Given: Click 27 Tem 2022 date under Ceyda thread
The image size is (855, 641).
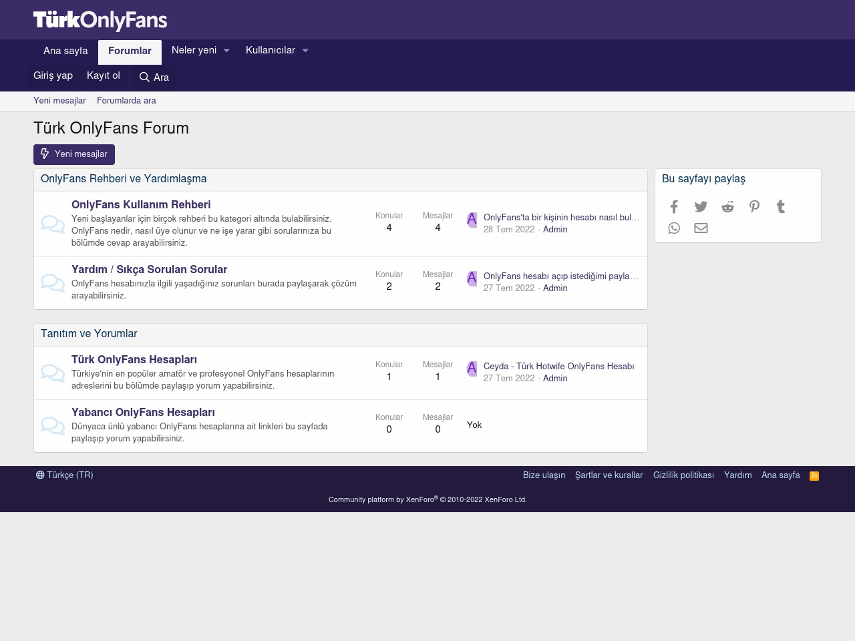Looking at the screenshot, I should [x=509, y=379].
